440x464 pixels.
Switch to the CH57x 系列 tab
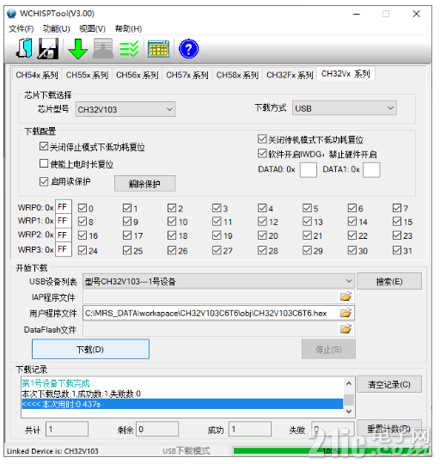pyautogui.click(x=187, y=75)
